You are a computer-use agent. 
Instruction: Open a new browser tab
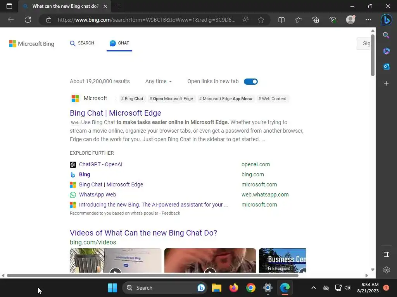(118, 6)
